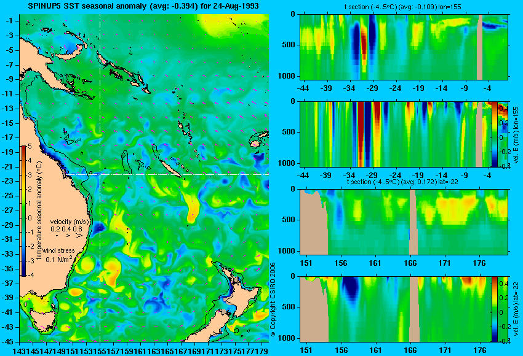This screenshot has height=356, width=523.
Task: Click the 't section (avg: 0.172) lat=-22' heading
Action: click(x=402, y=182)
